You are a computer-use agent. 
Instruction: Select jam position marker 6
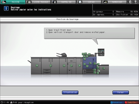[98, 73]
